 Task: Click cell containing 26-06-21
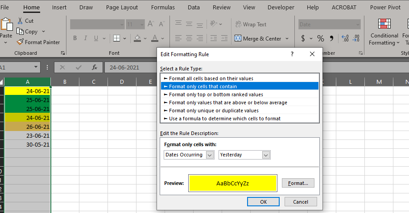click(x=27, y=127)
